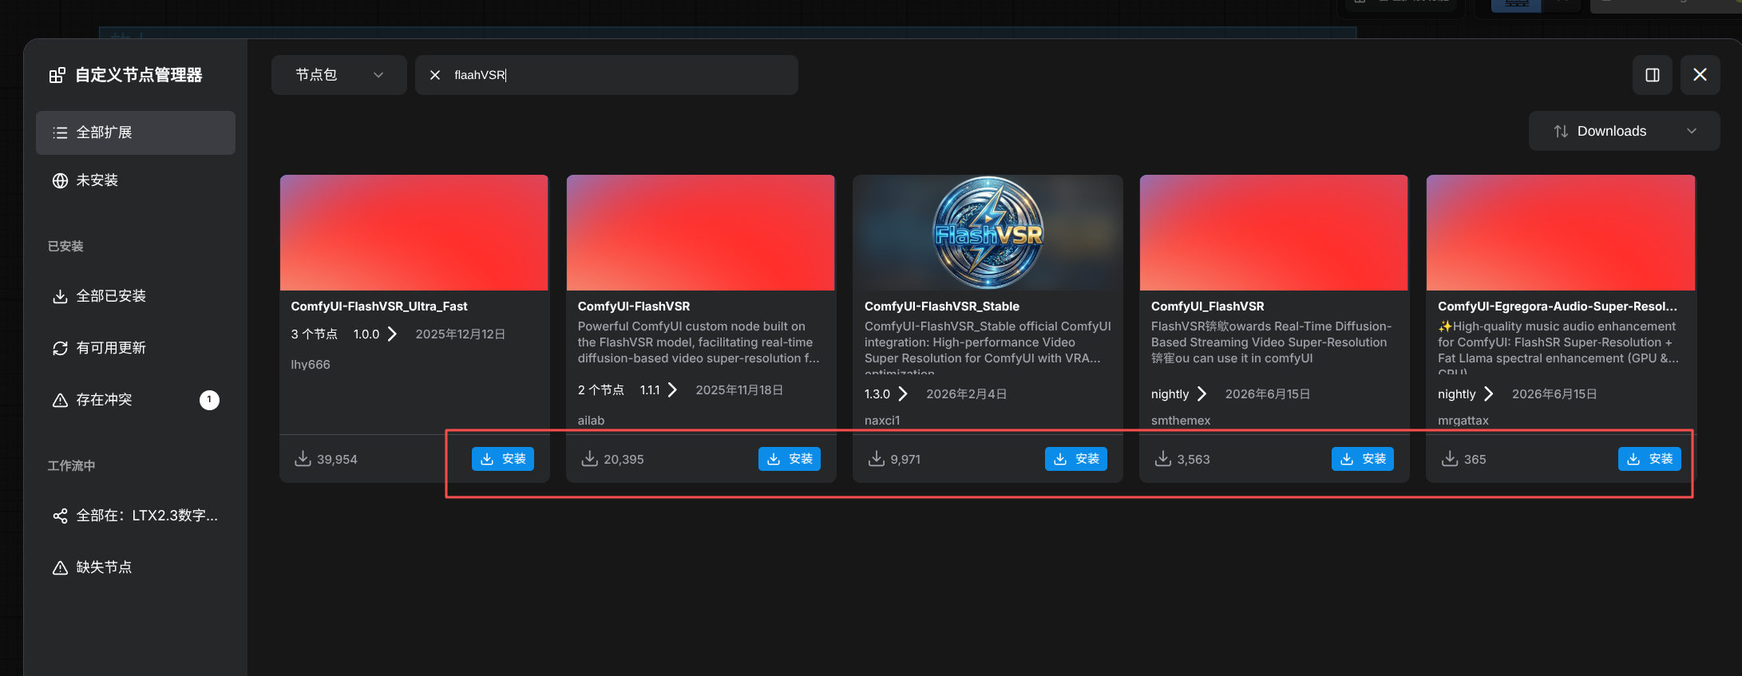The height and width of the screenshot is (676, 1742).
Task: View 有可用更新 packages
Action: click(136, 348)
